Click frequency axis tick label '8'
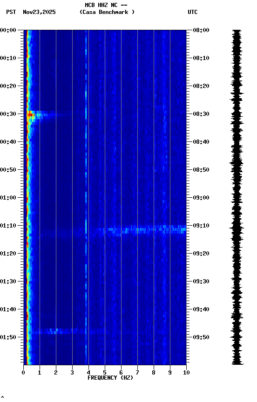The image size is (257, 402). pos(154,373)
